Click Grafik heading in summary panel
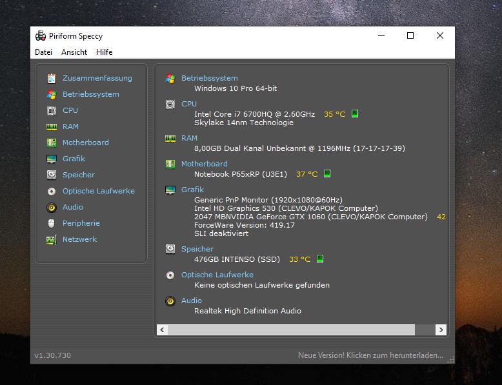 (193, 190)
